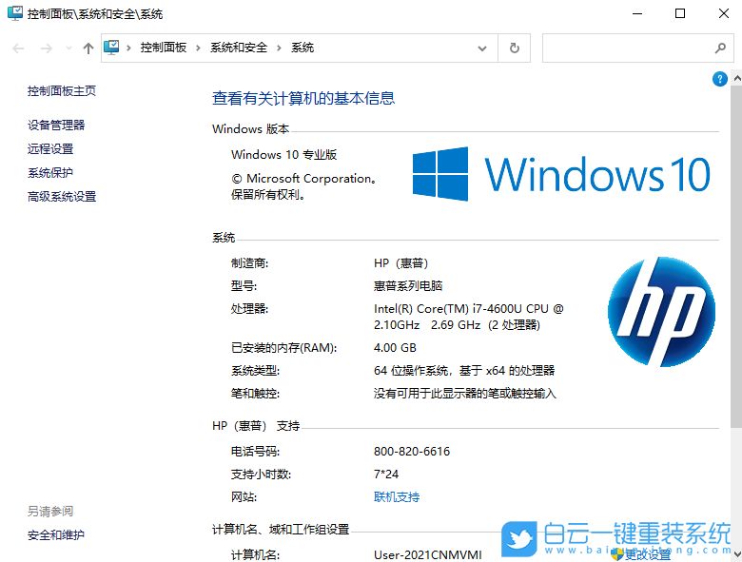Screen dimensions: 742x562
Task: Select RAM value 4.00 GB
Action: click(395, 348)
